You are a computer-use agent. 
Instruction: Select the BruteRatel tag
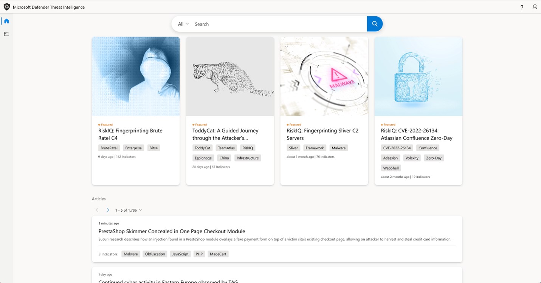pyautogui.click(x=109, y=148)
